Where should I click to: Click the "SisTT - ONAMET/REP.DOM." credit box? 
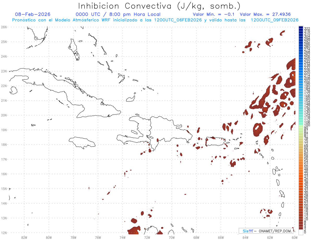click(x=266, y=231)
